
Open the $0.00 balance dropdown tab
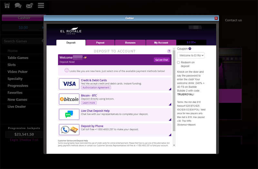coord(191,43)
